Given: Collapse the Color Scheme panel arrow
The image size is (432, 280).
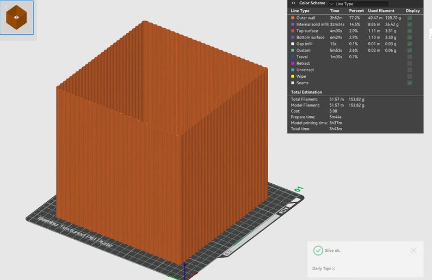Looking at the screenshot, I should (x=293, y=3).
